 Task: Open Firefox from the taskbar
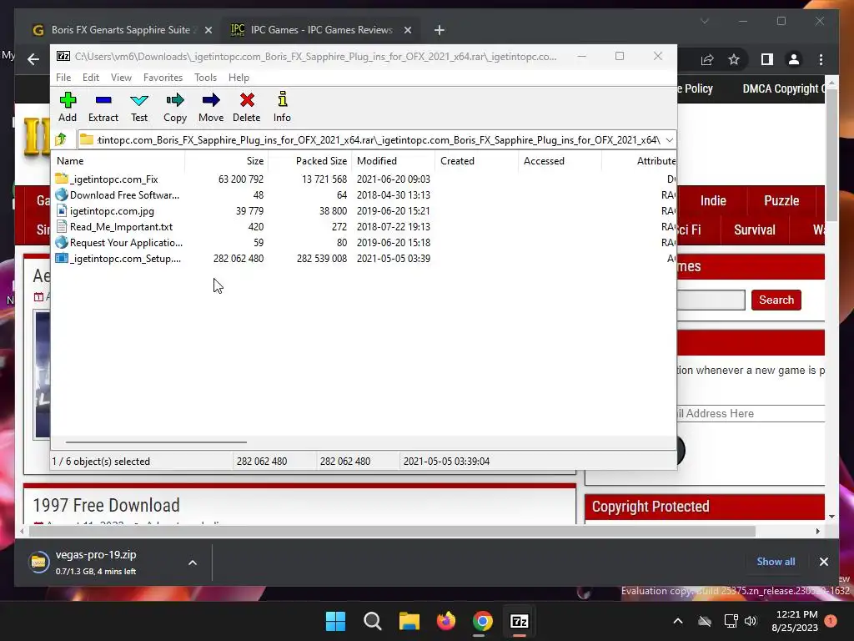(446, 621)
